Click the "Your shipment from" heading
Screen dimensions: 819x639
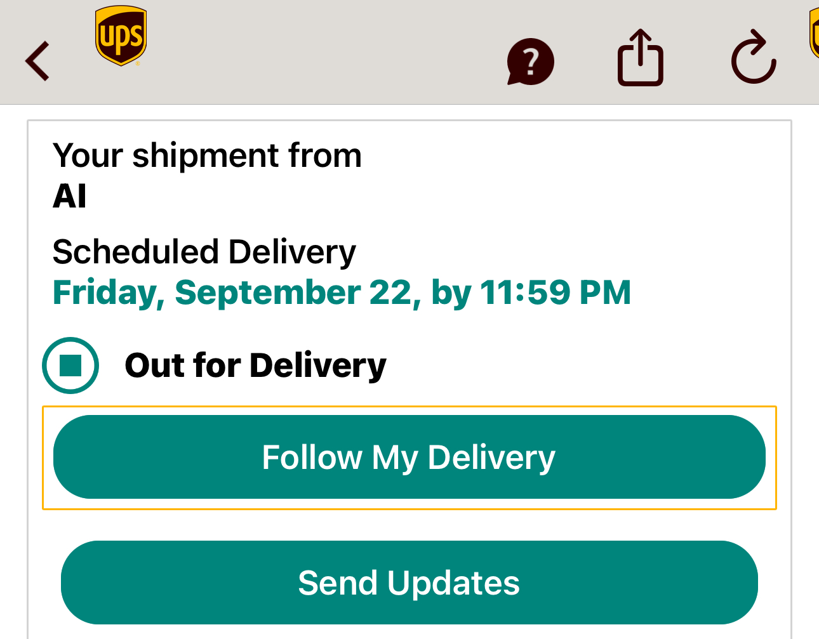pyautogui.click(x=207, y=155)
